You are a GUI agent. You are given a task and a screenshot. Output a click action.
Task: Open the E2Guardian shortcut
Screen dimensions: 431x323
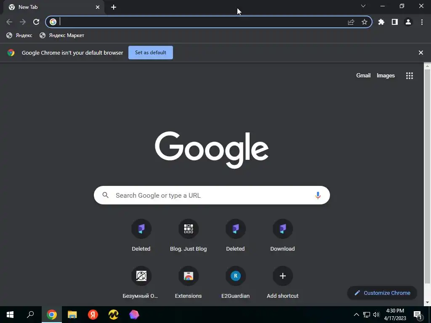pyautogui.click(x=236, y=283)
